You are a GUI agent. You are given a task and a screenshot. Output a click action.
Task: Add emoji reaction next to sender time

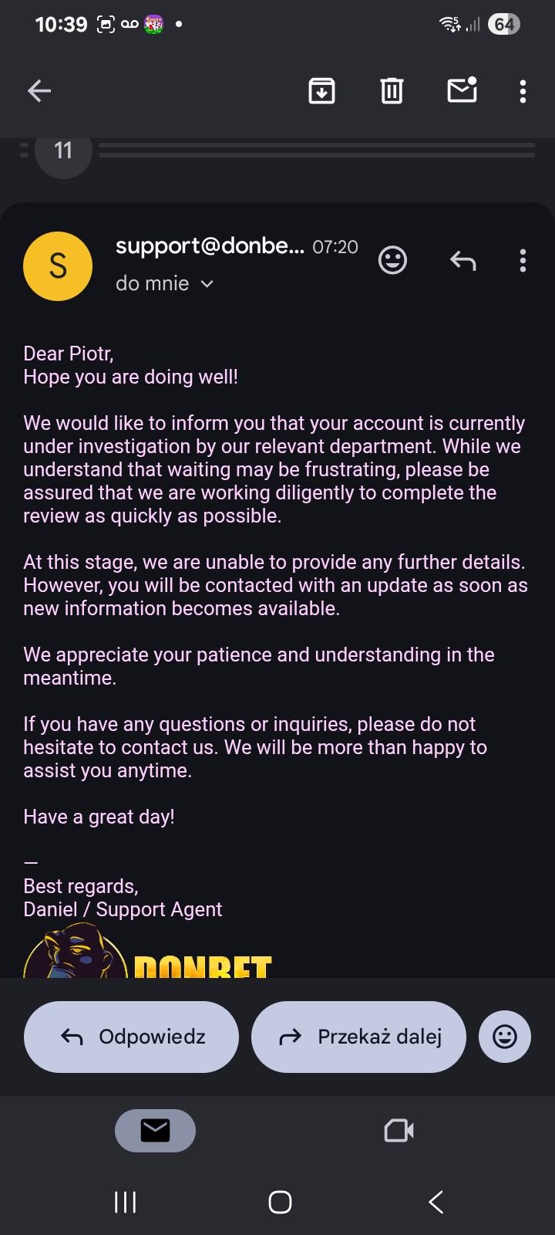coord(392,260)
